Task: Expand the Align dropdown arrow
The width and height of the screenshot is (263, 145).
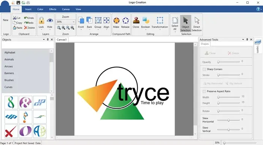Action: coord(106,30)
